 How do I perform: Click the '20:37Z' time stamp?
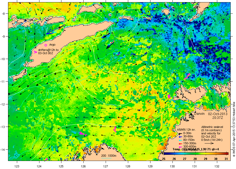pos(218,117)
